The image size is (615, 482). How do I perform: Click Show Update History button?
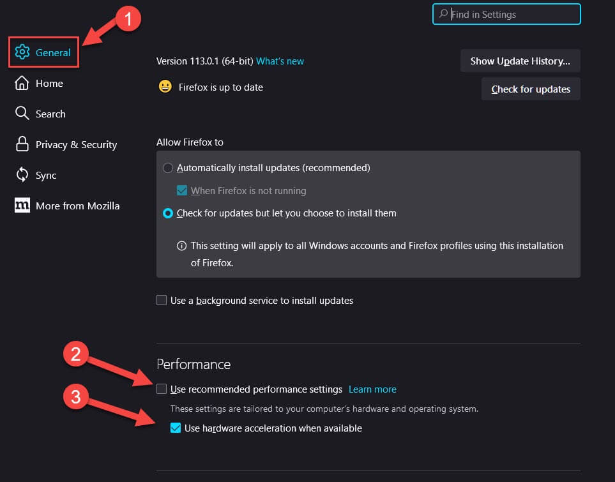(x=520, y=61)
